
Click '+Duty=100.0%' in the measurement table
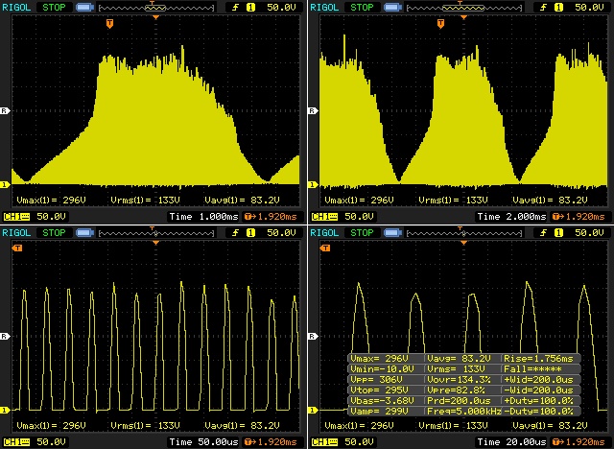[x=538, y=400]
